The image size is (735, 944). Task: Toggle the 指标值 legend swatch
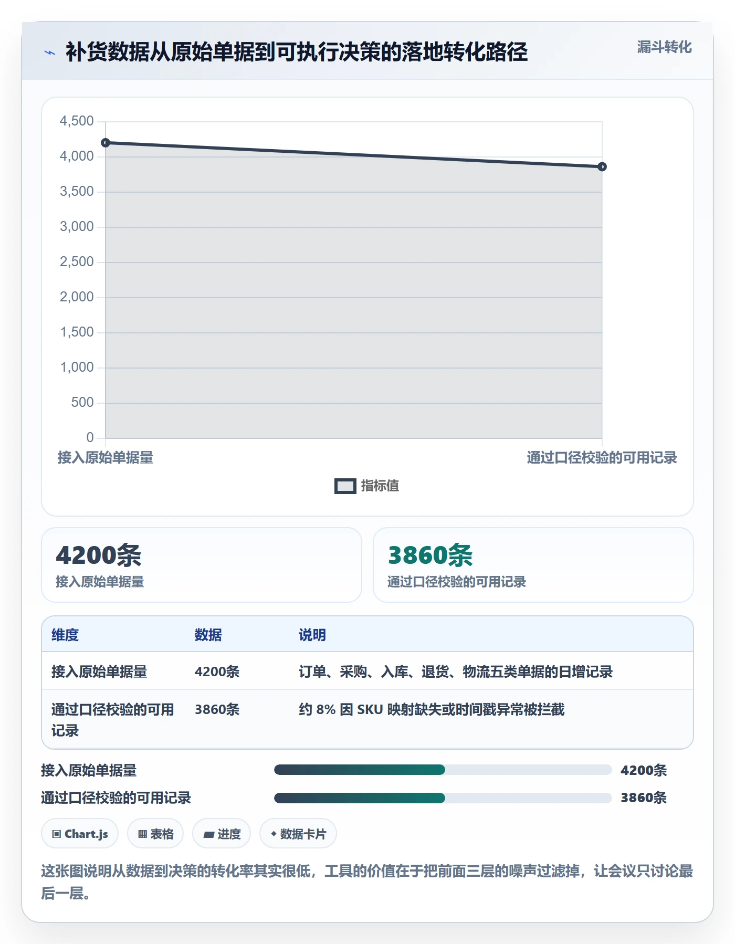(x=345, y=486)
